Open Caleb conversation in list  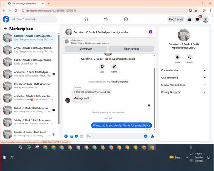tap(29, 62)
